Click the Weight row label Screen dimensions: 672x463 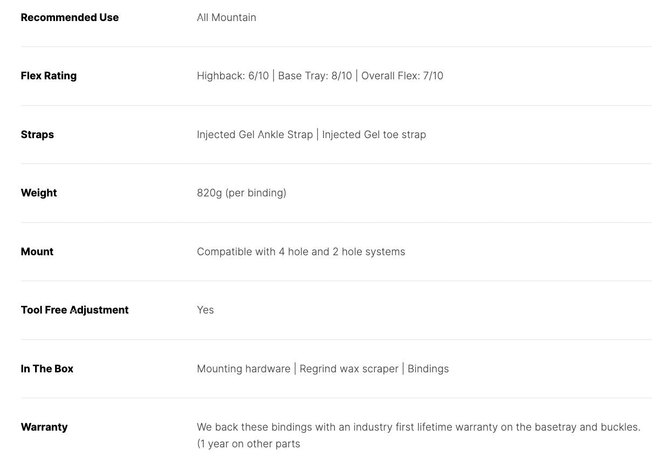click(x=39, y=193)
